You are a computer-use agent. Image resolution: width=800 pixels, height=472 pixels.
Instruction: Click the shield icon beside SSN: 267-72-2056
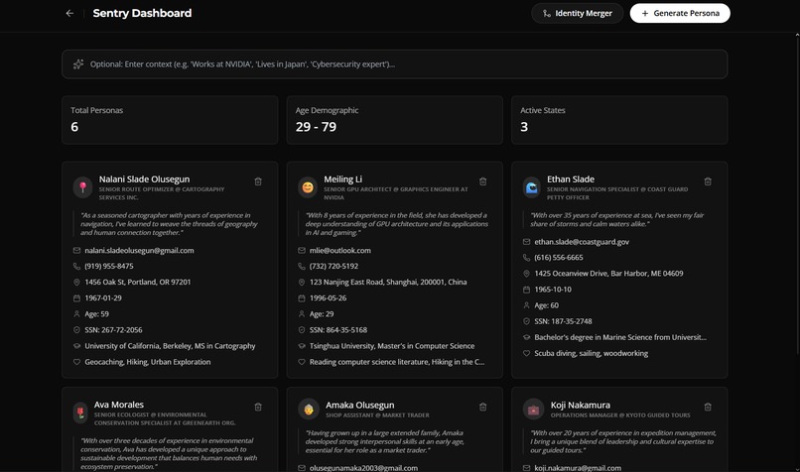(76, 330)
